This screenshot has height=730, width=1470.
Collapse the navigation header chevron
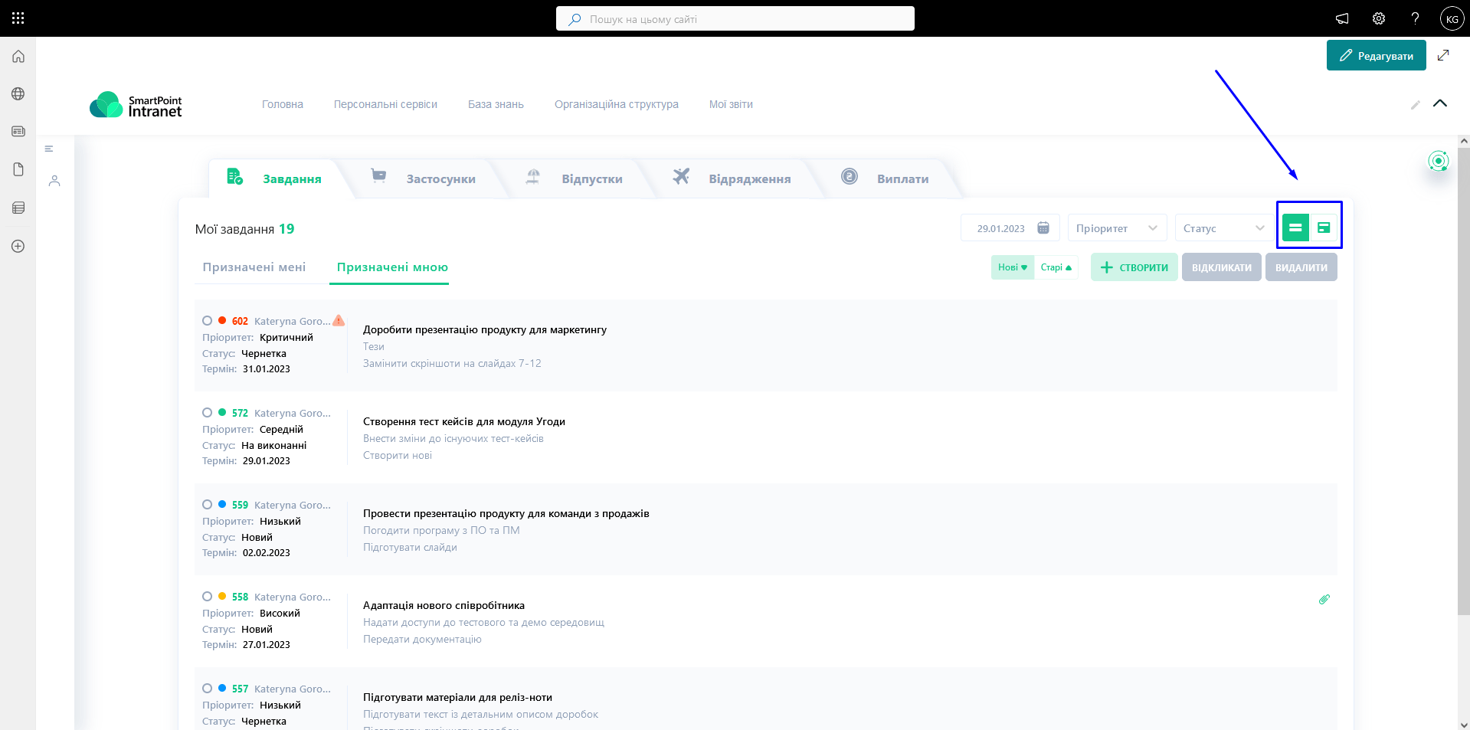pos(1439,103)
